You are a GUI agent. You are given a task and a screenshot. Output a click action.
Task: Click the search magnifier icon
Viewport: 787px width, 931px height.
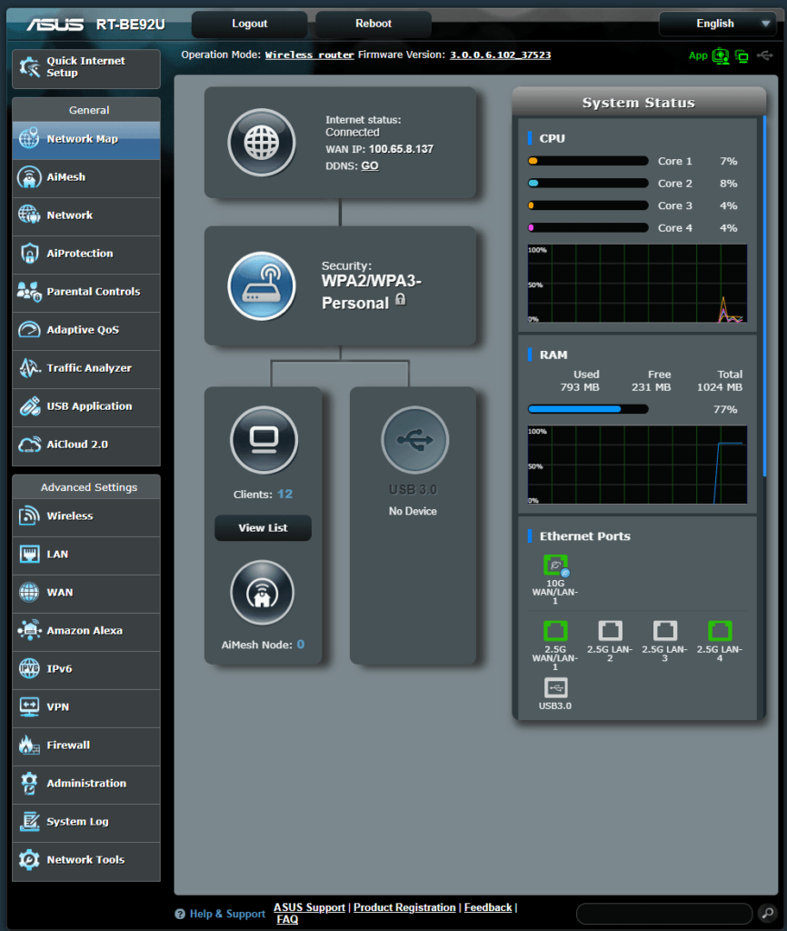click(x=768, y=913)
